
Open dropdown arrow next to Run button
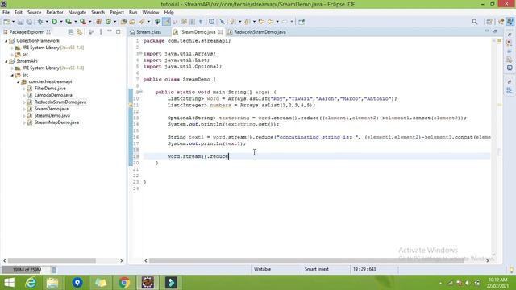point(61,22)
